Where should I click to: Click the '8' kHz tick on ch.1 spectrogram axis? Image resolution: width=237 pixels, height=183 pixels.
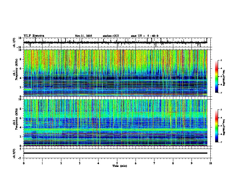pyautogui.click(x=21, y=59)
